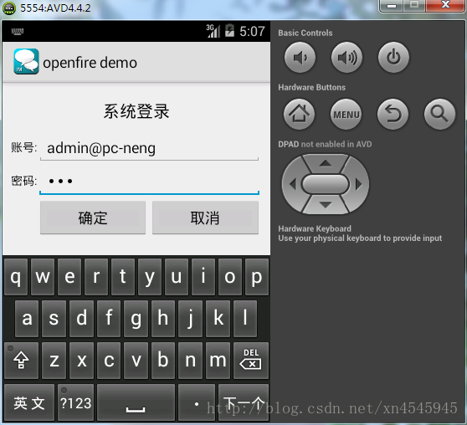This screenshot has width=467, height=425.
Task: Tap the m key
Action: [x=218, y=361]
